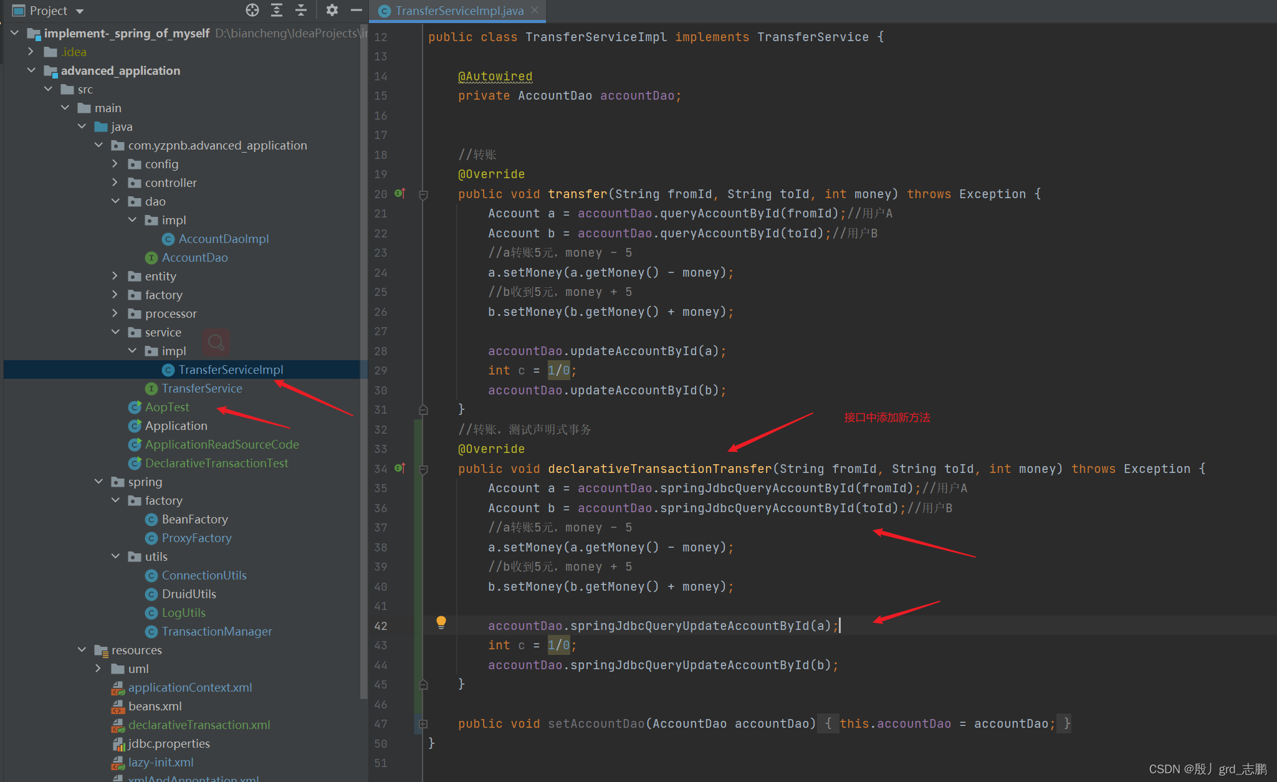The width and height of the screenshot is (1277, 782).
Task: Click the override gutter icon on line 34
Action: (400, 468)
